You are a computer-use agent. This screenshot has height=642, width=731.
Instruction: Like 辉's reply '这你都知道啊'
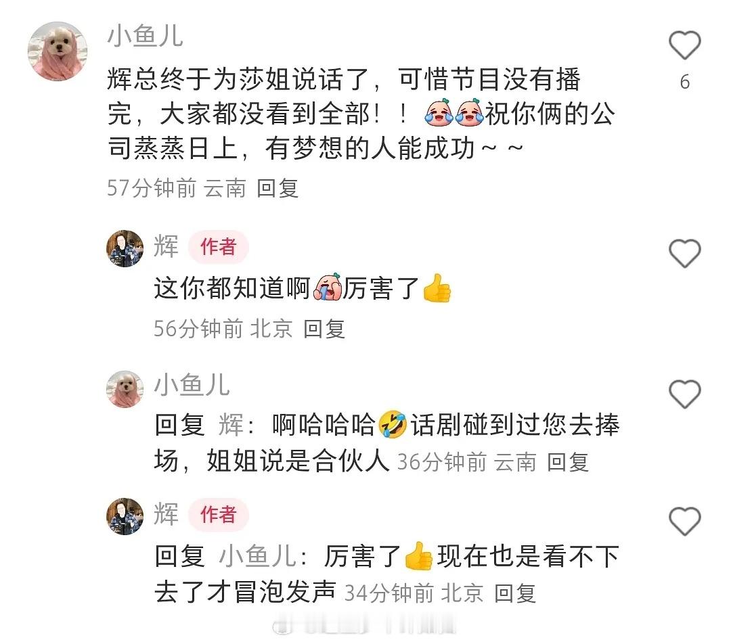coord(684,254)
